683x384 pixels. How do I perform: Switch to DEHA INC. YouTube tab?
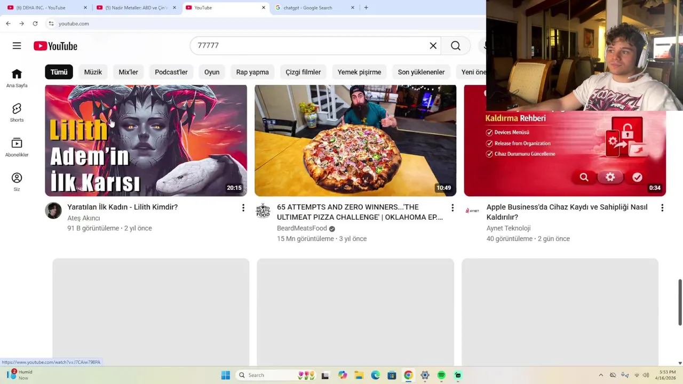[x=47, y=7]
